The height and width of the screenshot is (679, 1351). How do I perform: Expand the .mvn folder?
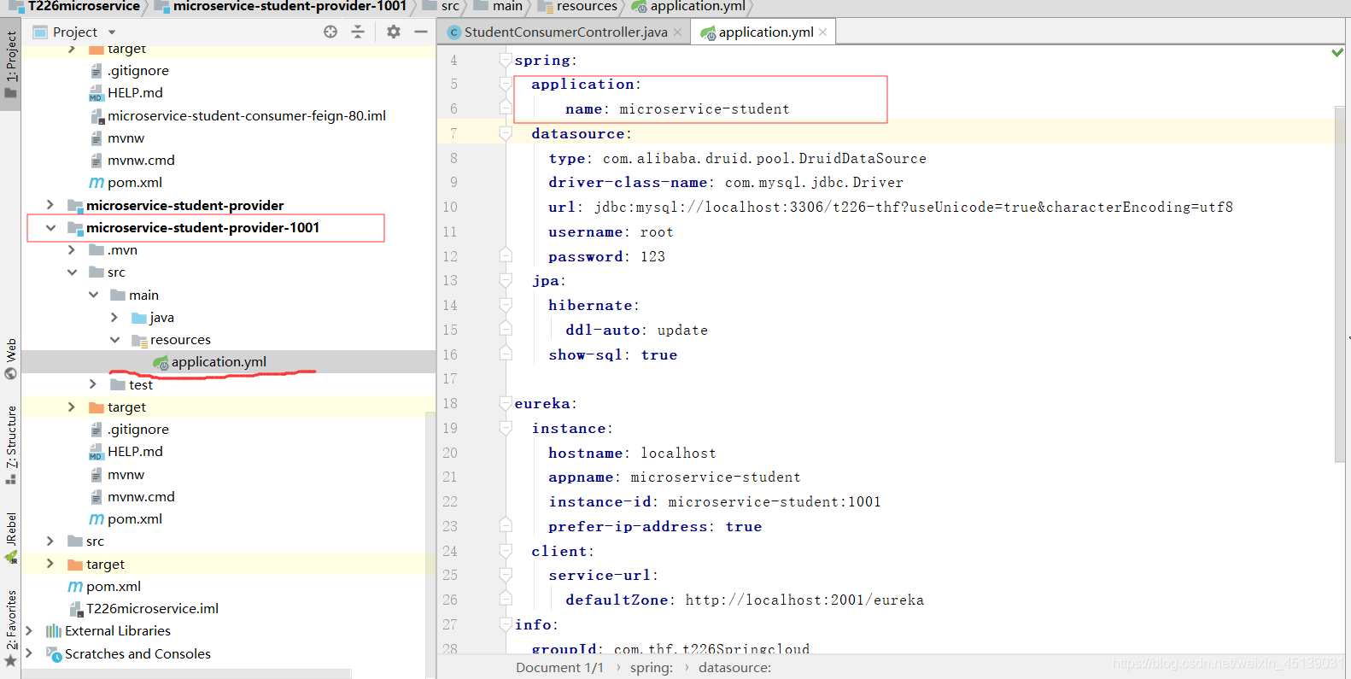pos(72,249)
